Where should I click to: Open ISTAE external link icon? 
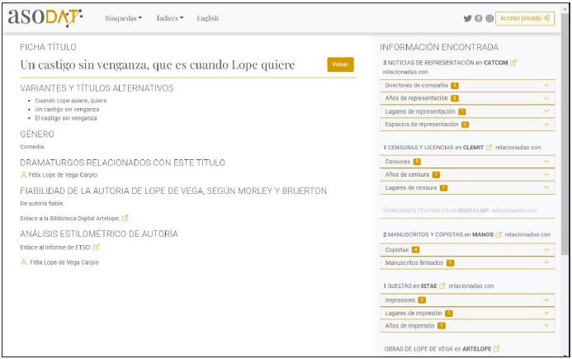442,286
